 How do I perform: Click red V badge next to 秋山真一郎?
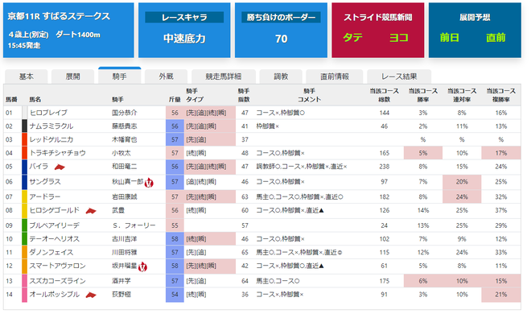(149, 183)
